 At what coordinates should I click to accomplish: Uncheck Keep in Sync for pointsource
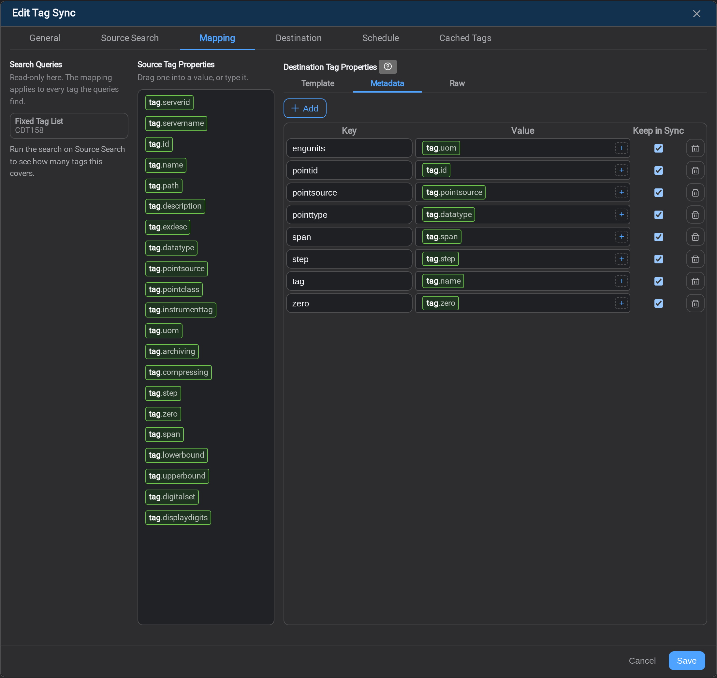pyautogui.click(x=658, y=193)
